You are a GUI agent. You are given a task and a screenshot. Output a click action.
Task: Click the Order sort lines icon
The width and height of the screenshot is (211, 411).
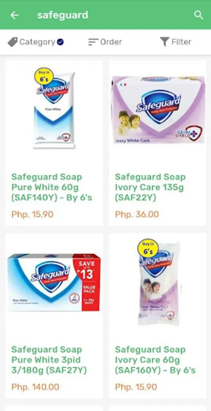pos(93,42)
